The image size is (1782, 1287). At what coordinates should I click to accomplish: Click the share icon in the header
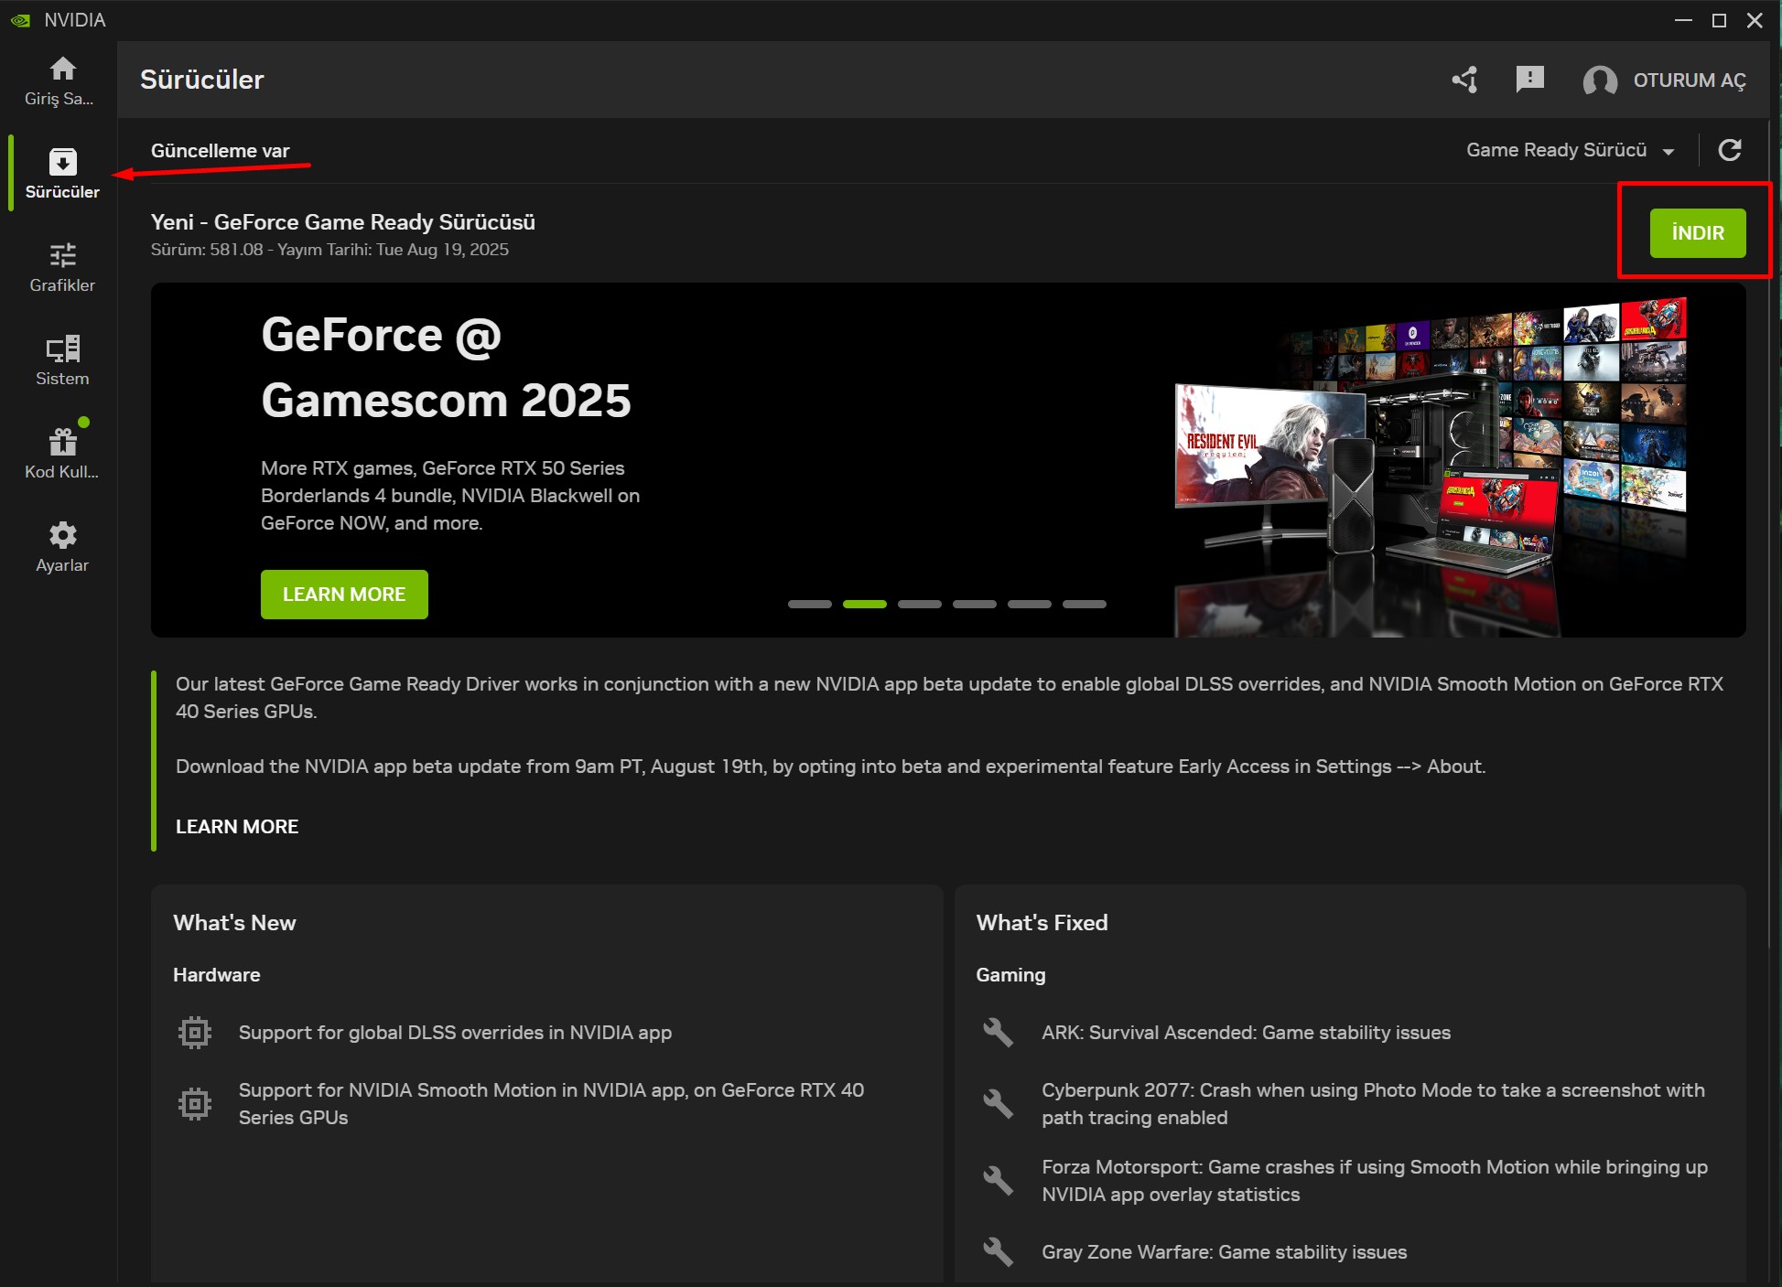[1464, 80]
